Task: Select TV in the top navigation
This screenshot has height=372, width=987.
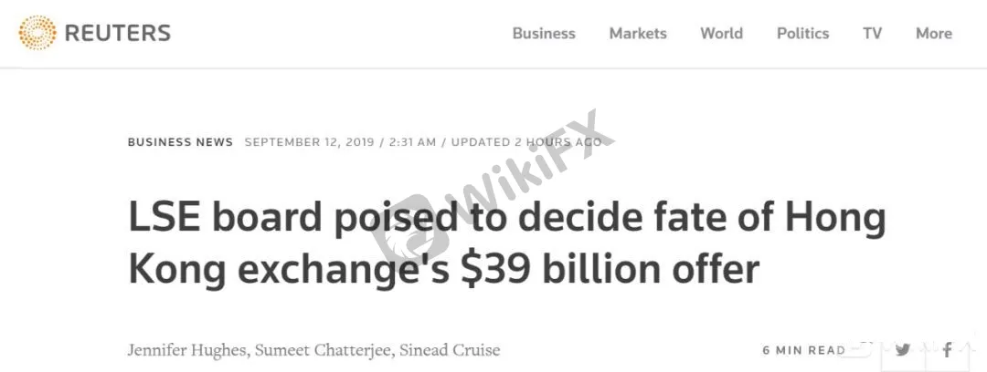Action: [872, 34]
